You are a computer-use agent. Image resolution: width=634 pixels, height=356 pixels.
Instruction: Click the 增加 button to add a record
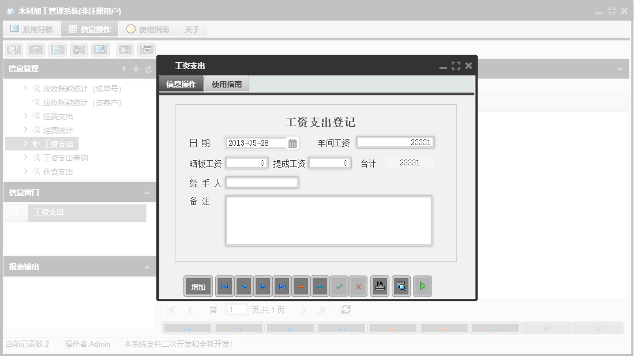pyautogui.click(x=198, y=286)
